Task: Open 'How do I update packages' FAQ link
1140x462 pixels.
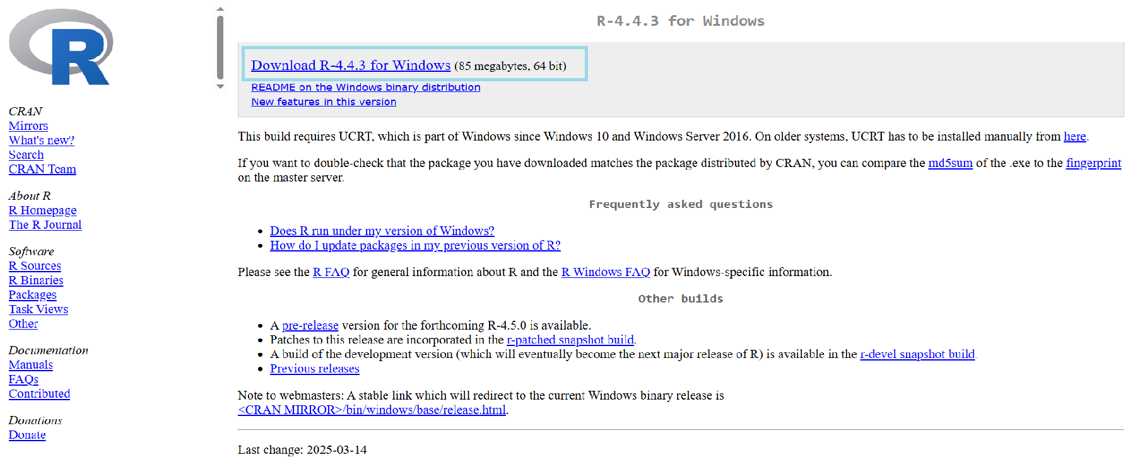Action: [415, 245]
